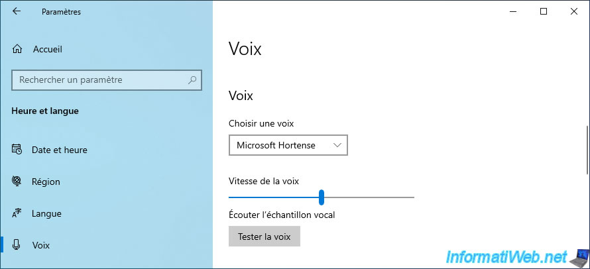Expand the Microsoft Hortense chevron arrow
Screen dimensions: 590x269
337,145
